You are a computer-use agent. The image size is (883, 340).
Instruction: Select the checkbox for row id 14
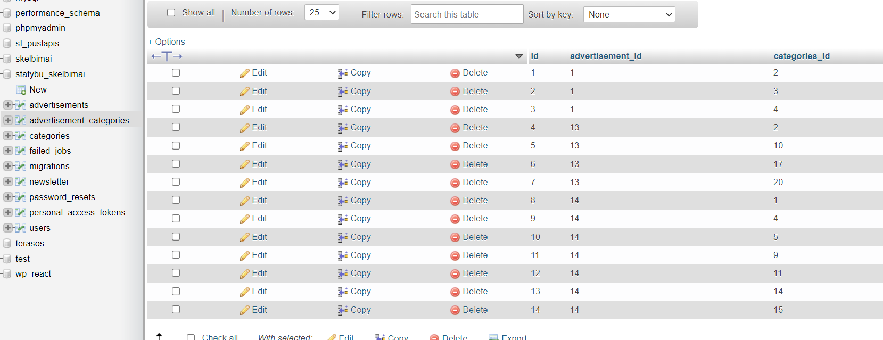pos(176,309)
